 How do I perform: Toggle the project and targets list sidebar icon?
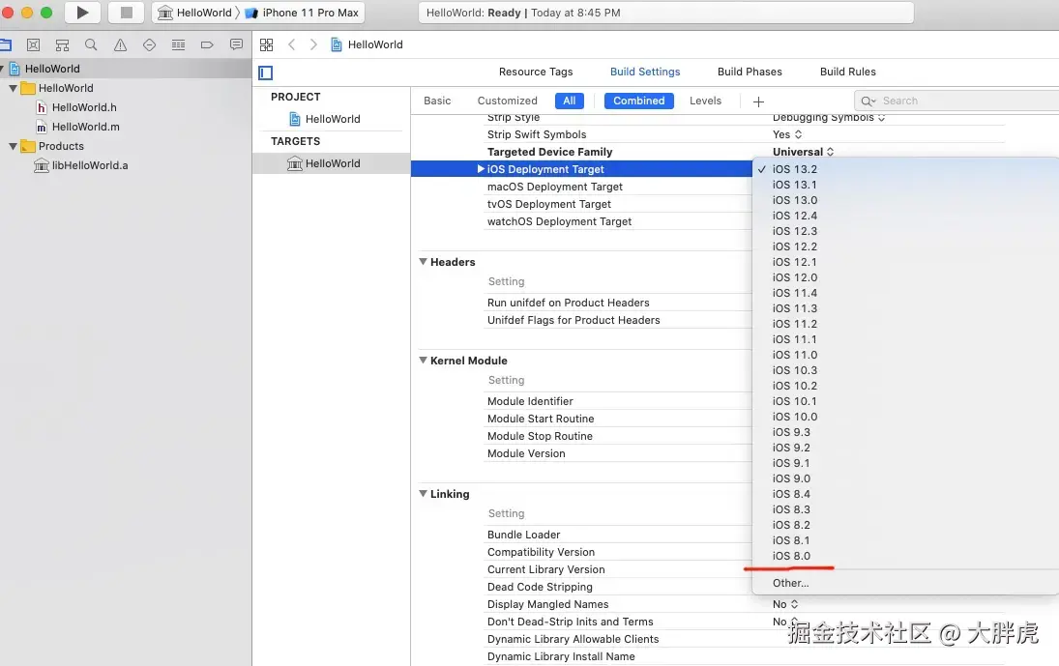click(265, 72)
